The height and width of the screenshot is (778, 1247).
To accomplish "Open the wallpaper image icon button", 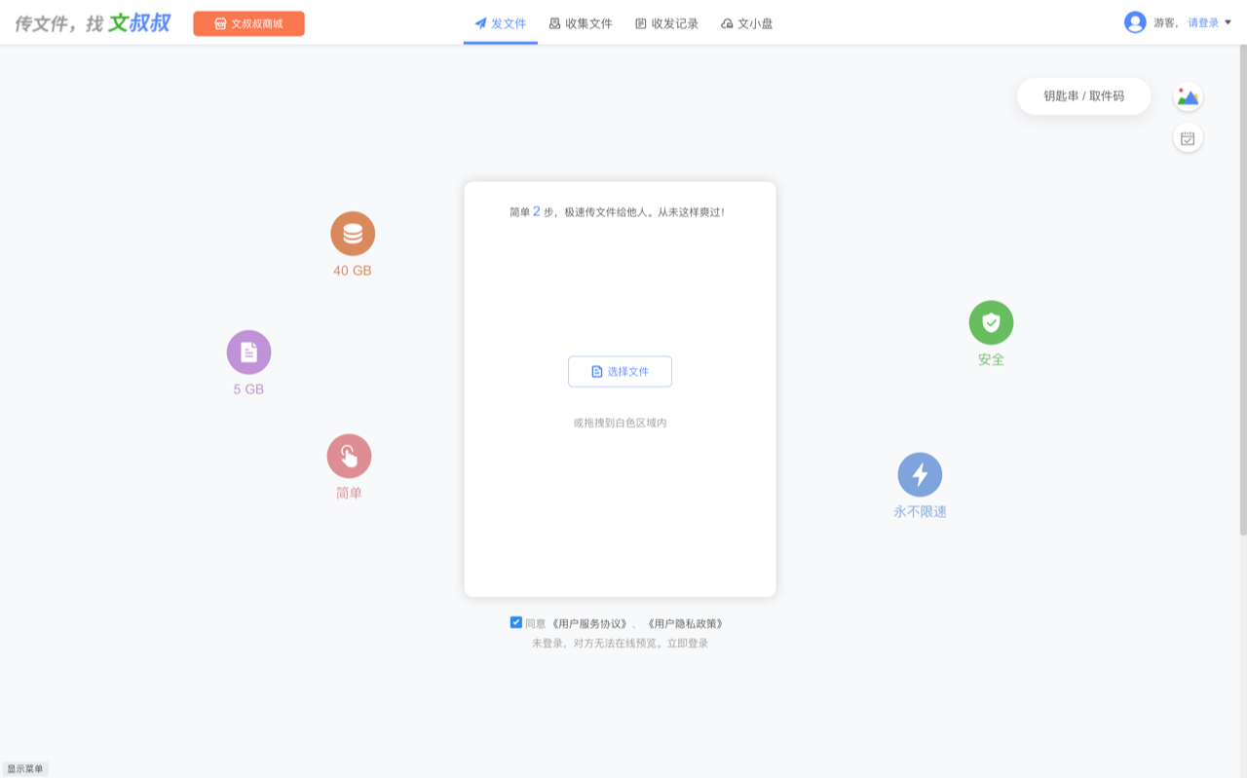I will pyautogui.click(x=1188, y=97).
